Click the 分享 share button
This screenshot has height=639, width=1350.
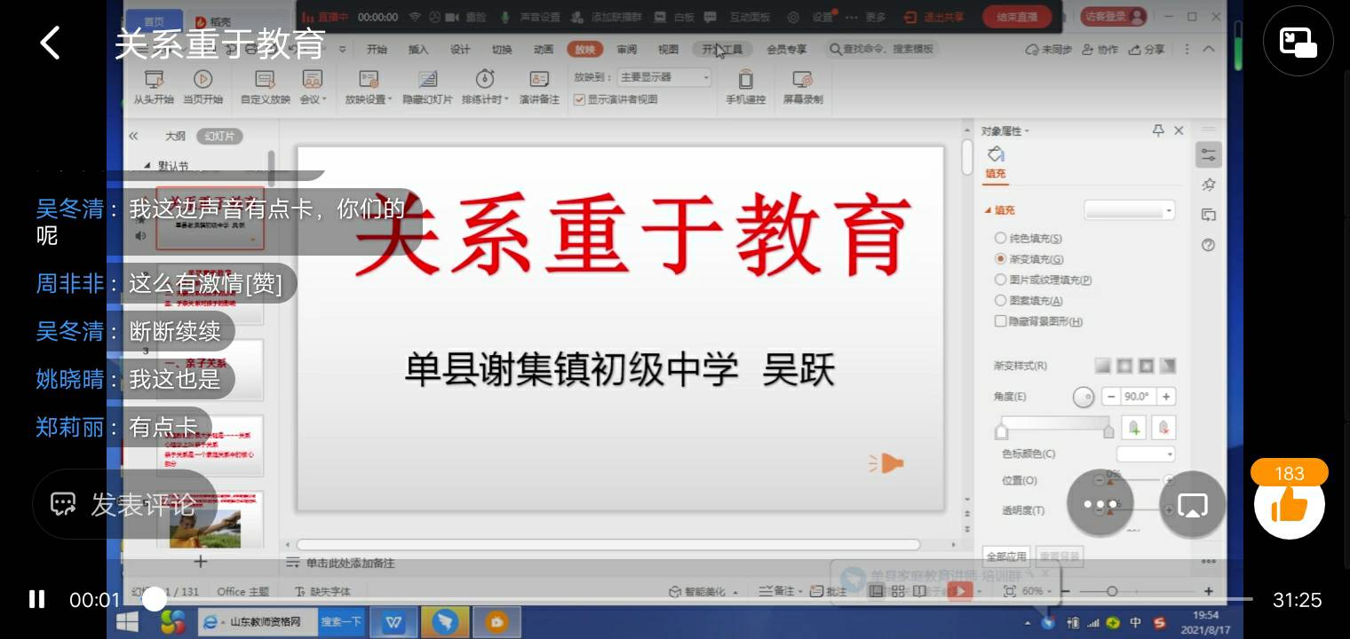1147,50
